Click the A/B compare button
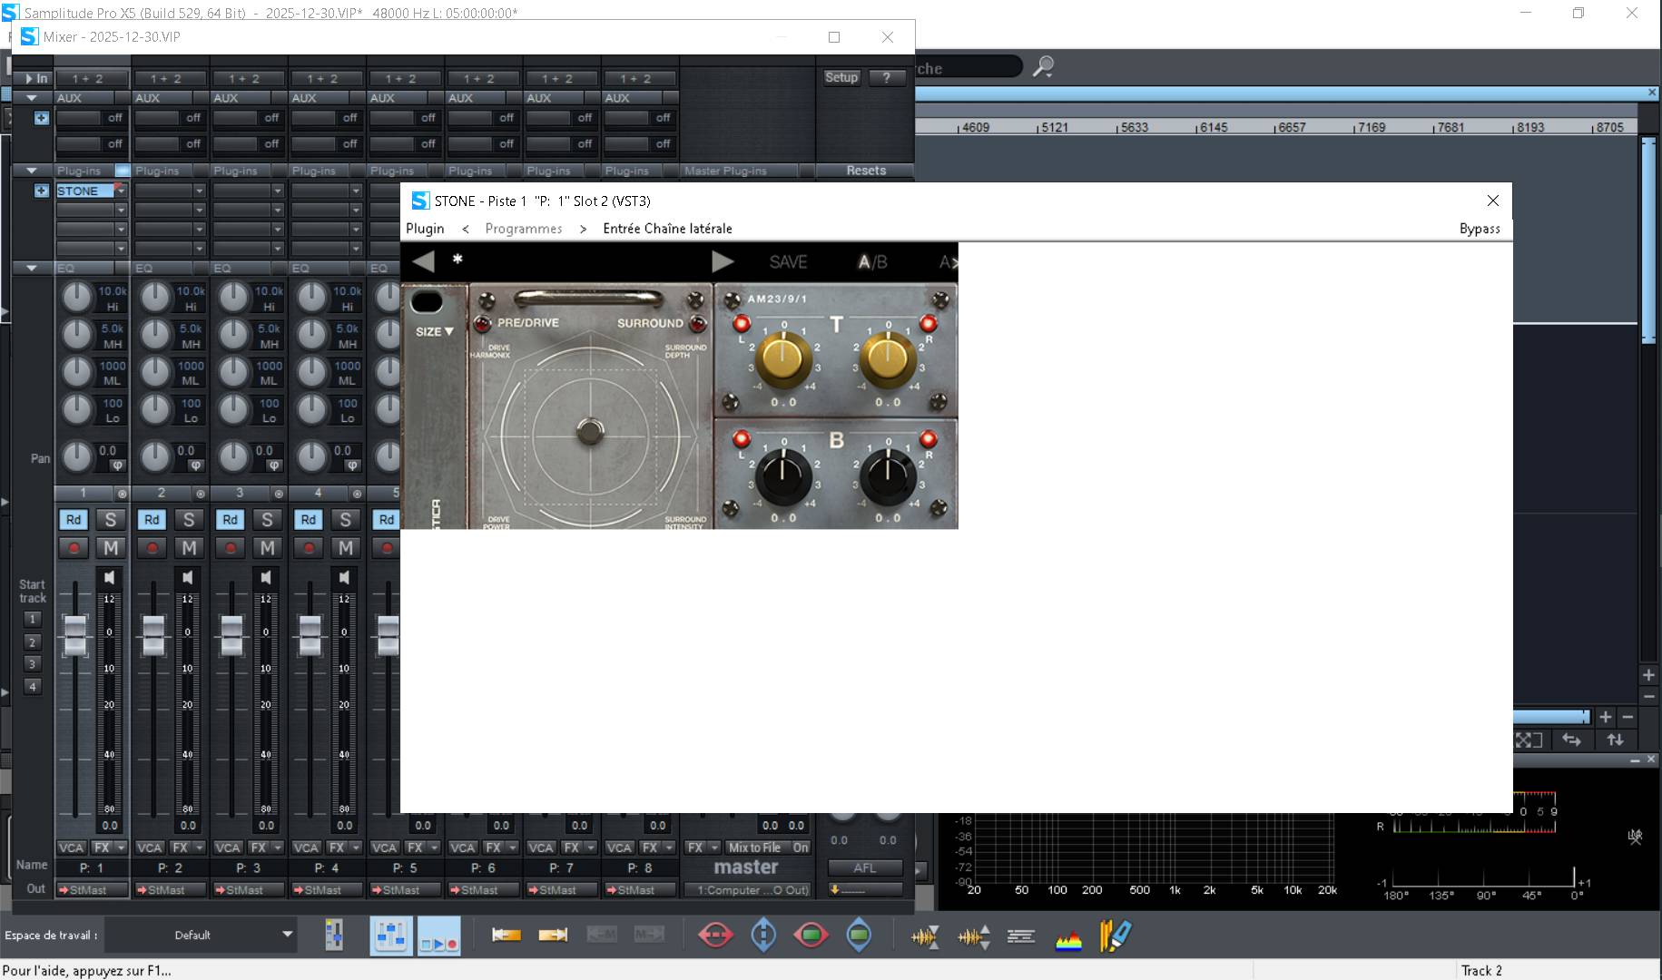This screenshot has height=980, width=1662. [873, 262]
